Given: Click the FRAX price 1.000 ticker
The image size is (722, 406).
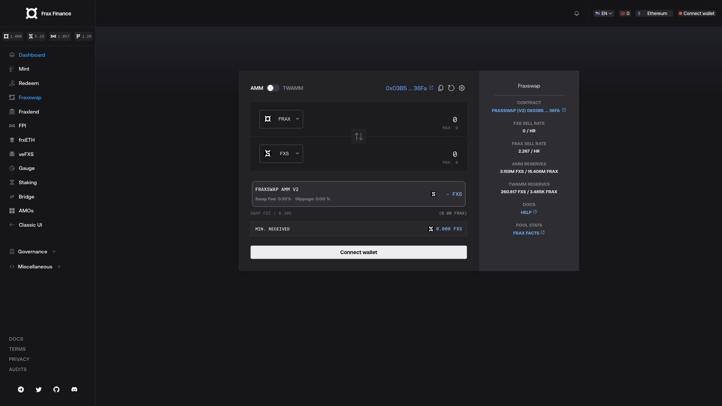Looking at the screenshot, I should coord(13,36).
